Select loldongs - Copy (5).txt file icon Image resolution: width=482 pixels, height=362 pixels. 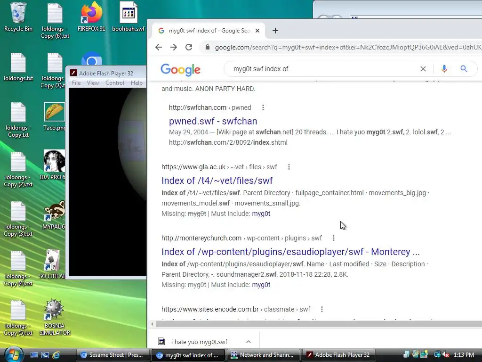18,318
